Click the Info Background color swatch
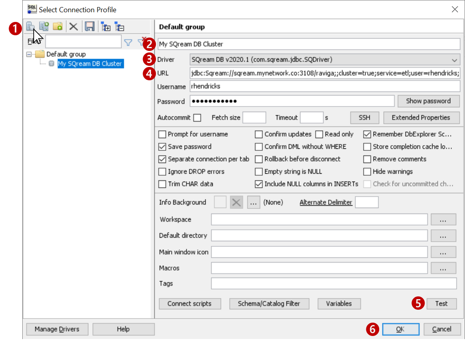This screenshot has width=465, height=343. click(x=220, y=202)
